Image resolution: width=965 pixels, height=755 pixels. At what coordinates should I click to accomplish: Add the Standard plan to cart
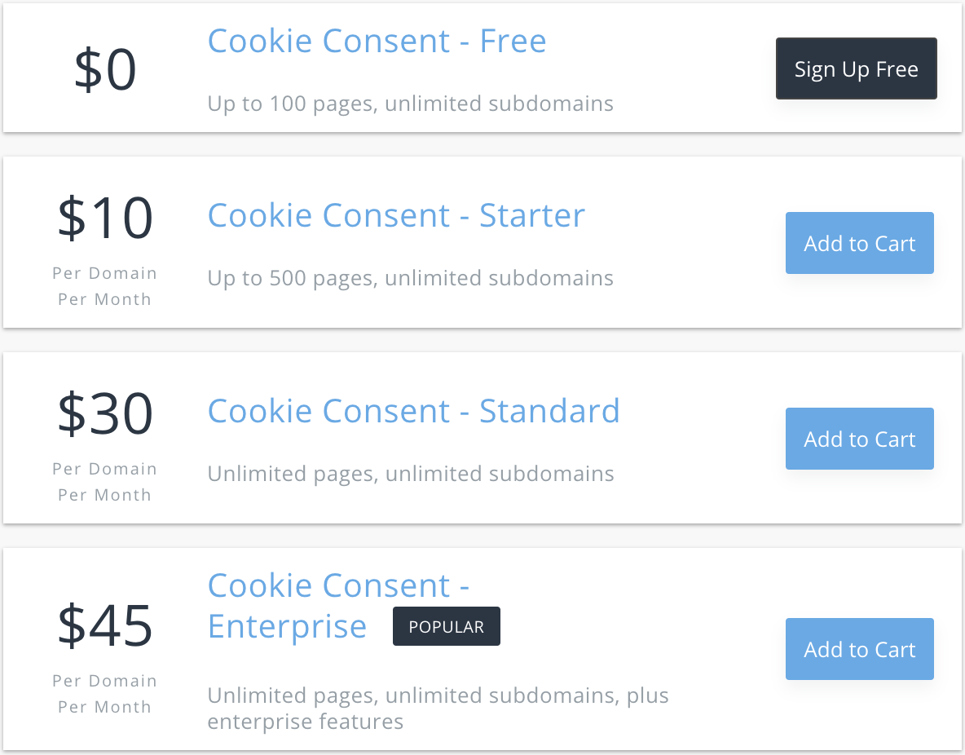tap(859, 439)
